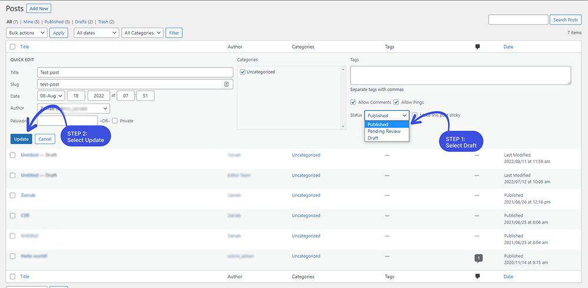Sort by the Date column header

click(508, 47)
